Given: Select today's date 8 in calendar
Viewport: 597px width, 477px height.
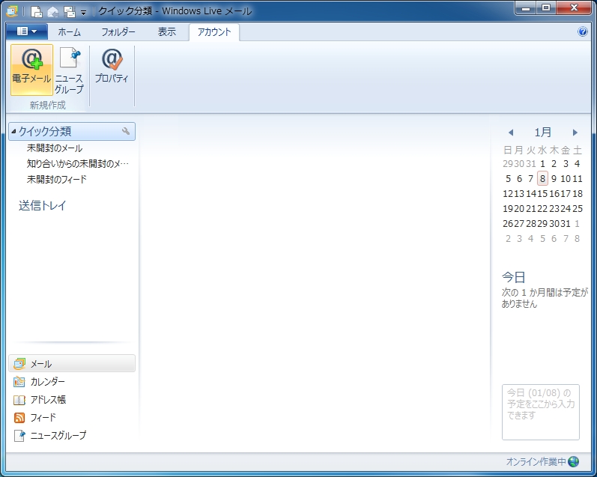Looking at the screenshot, I should tap(542, 178).
